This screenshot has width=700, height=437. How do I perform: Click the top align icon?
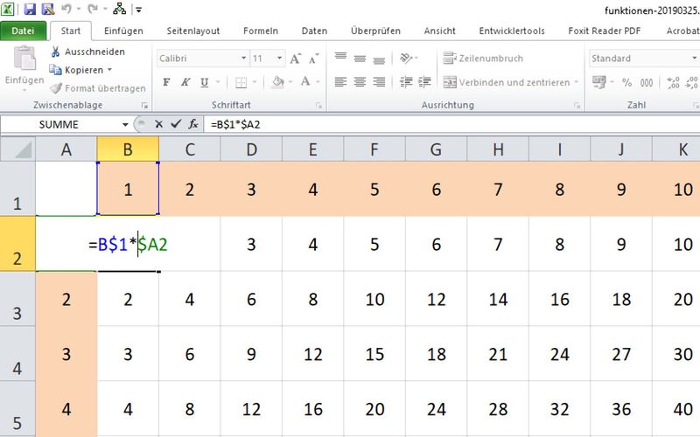(340, 58)
